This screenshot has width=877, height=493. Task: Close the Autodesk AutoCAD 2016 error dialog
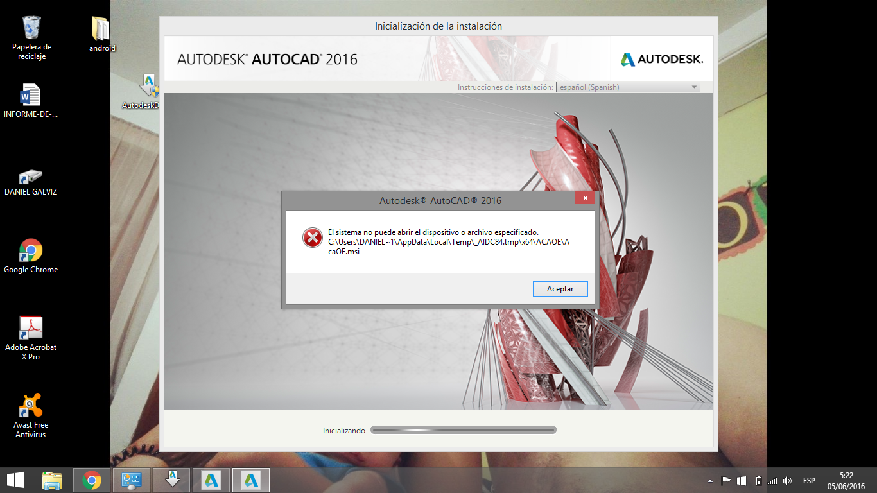[x=585, y=198]
